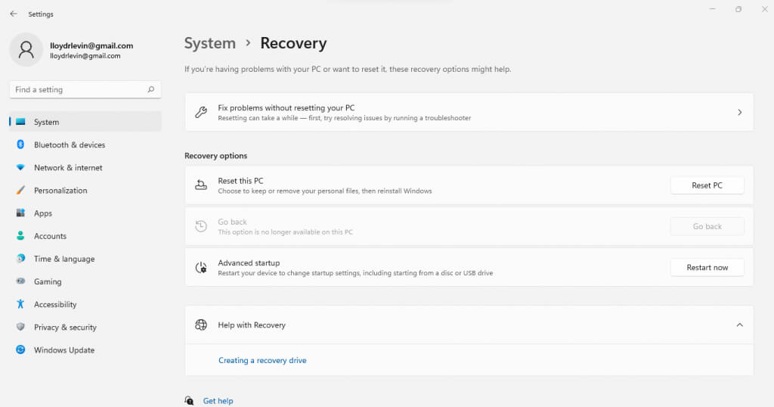Click the Bluetooth icon in sidebar
This screenshot has height=407, width=774.
click(x=20, y=144)
